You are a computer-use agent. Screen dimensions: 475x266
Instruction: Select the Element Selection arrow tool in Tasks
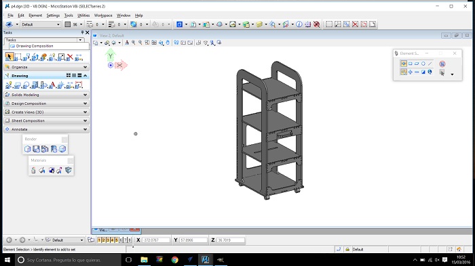[x=9, y=57]
